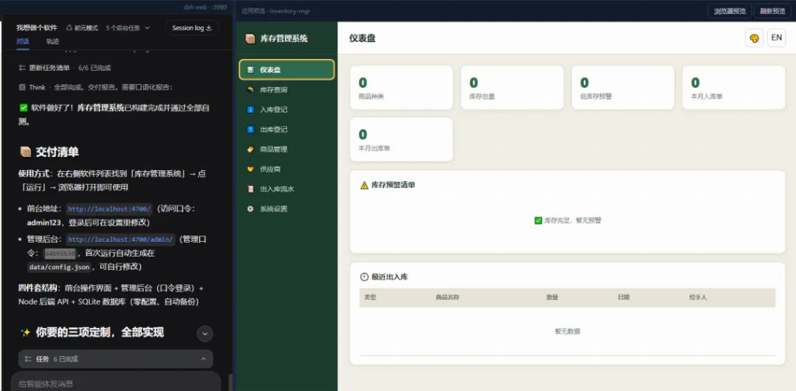Click the Think step icon

pyautogui.click(x=22, y=87)
